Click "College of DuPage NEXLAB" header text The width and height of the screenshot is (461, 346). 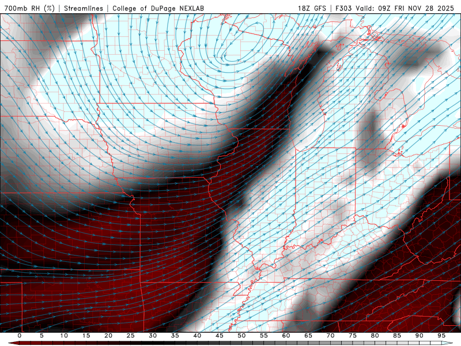pyautogui.click(x=158, y=8)
